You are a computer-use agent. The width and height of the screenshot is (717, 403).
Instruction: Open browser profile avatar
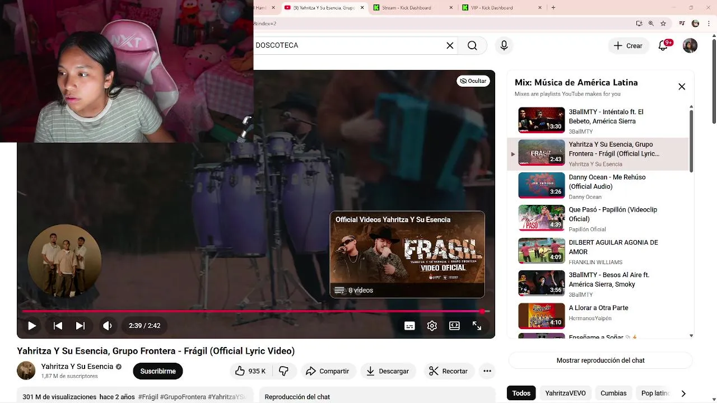[x=696, y=24]
